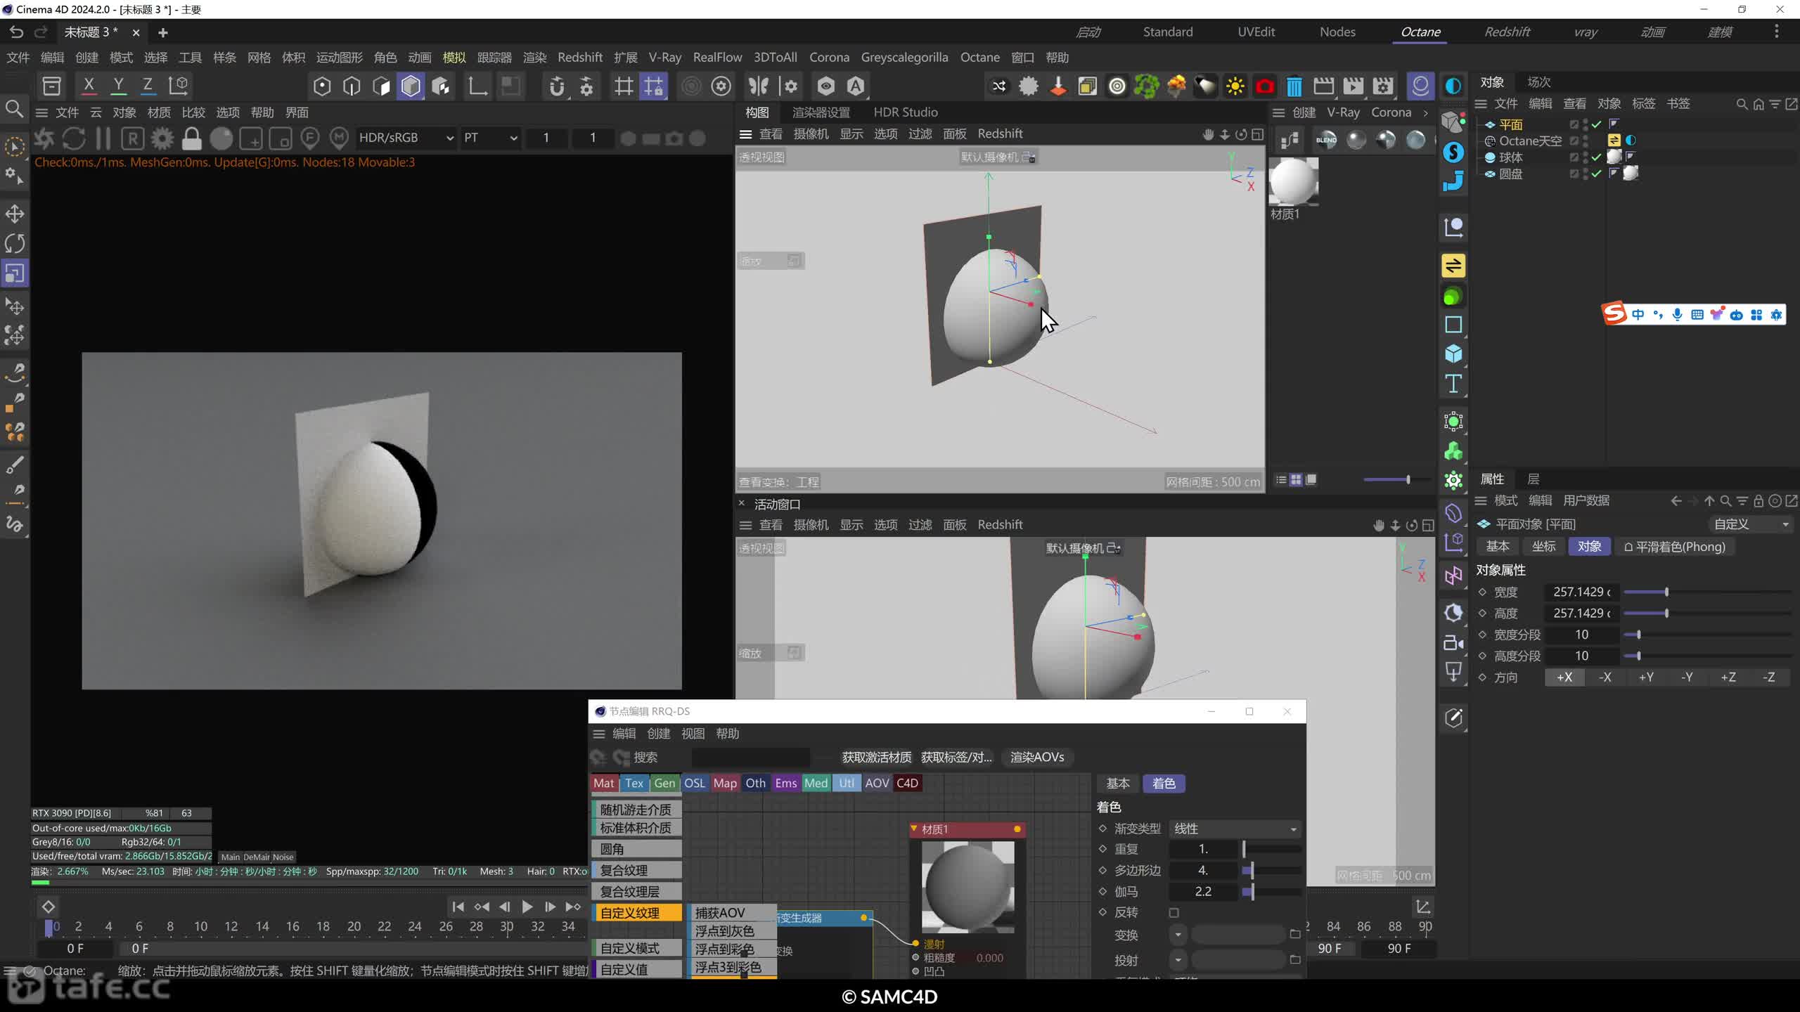The width and height of the screenshot is (1800, 1012).
Task: Open the search magnifier in left toolbar
Action: (x=15, y=109)
